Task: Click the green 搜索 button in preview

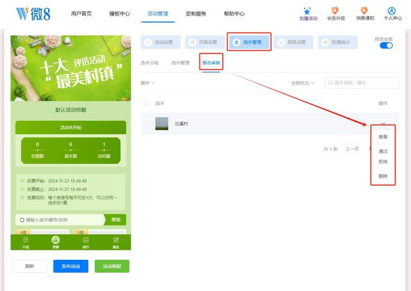Action: pyautogui.click(x=115, y=219)
